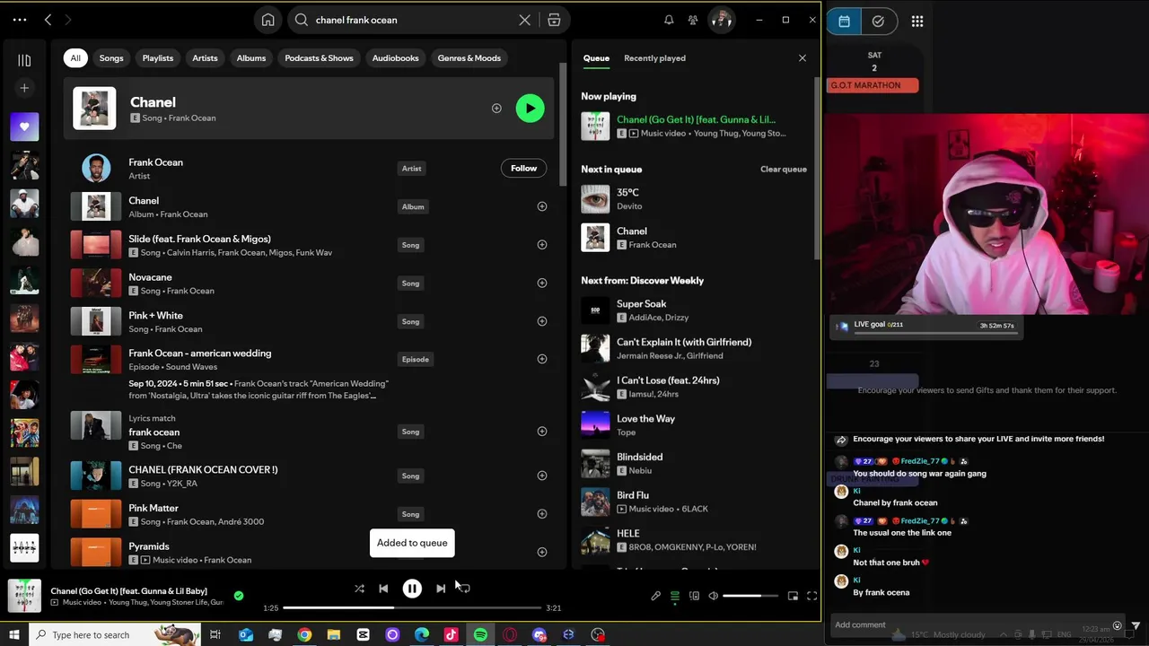Play the top result Chanel

[x=530, y=109]
